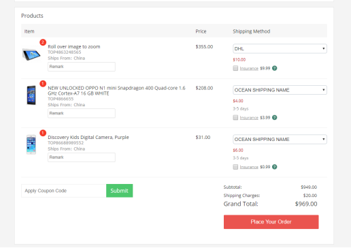Viewport: 351px width, 248px height.
Task: Click Remark field under OPPO N1 item
Action: (82, 113)
